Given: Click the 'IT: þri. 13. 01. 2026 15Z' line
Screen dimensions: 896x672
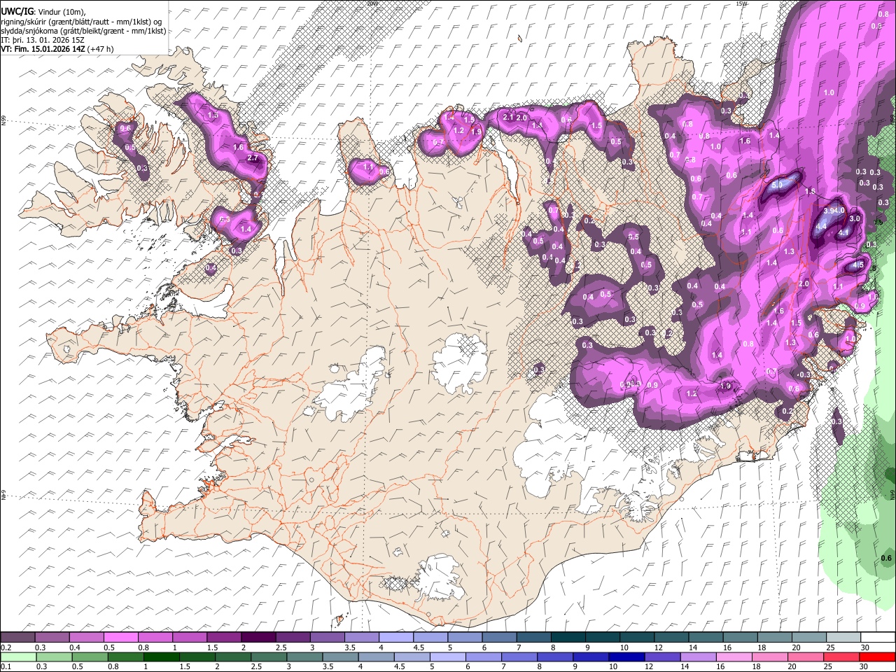Looking at the screenshot, I should (x=43, y=40).
